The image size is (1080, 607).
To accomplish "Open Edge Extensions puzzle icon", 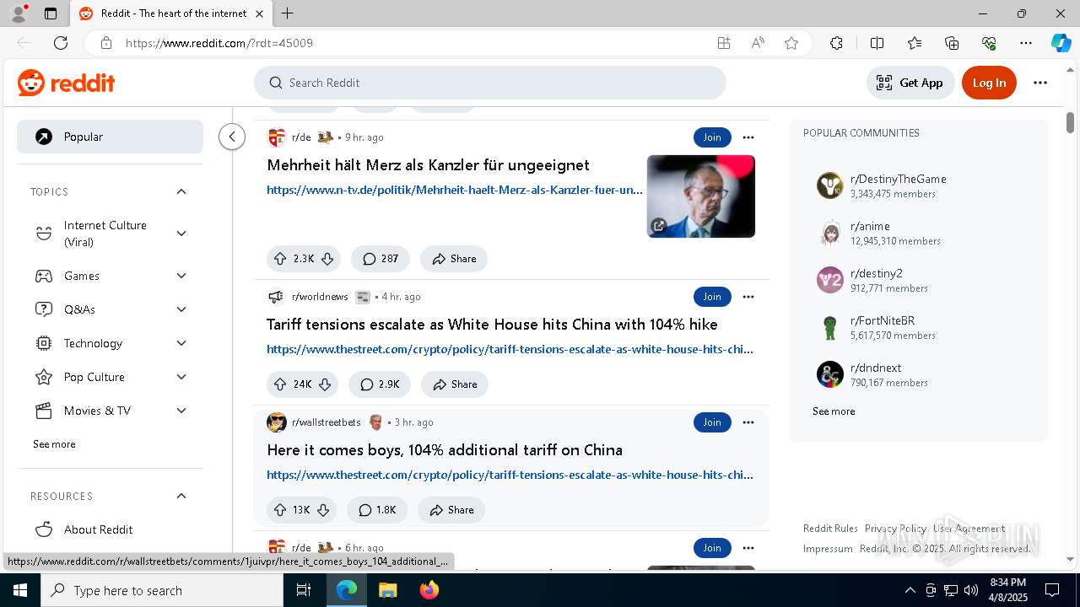I will 836,43.
